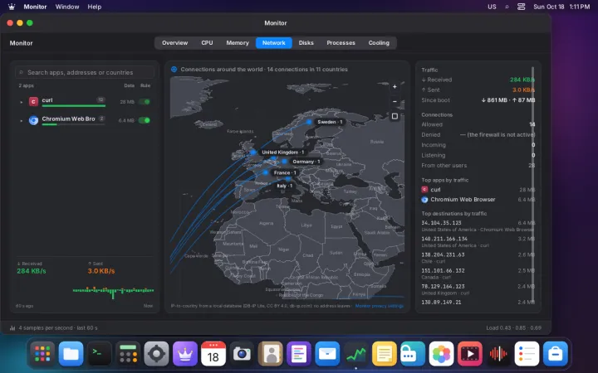This screenshot has width=598, height=373.
Task: Focus the search apps, addresses field
Action: [x=85, y=72]
